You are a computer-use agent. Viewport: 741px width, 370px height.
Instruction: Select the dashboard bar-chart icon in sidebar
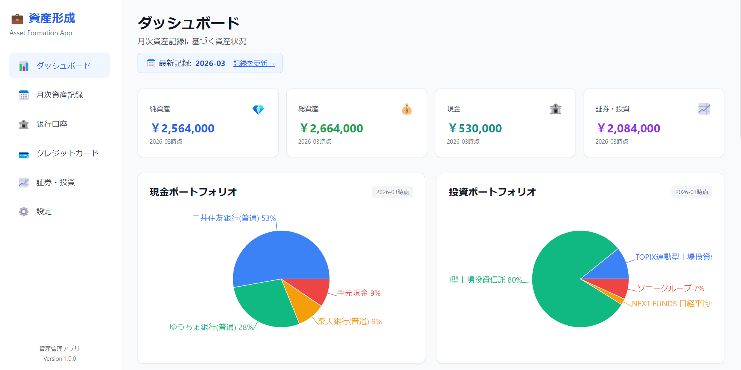(24, 66)
